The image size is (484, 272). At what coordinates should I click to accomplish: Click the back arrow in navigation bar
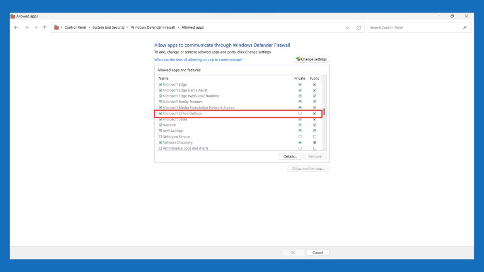pos(16,27)
